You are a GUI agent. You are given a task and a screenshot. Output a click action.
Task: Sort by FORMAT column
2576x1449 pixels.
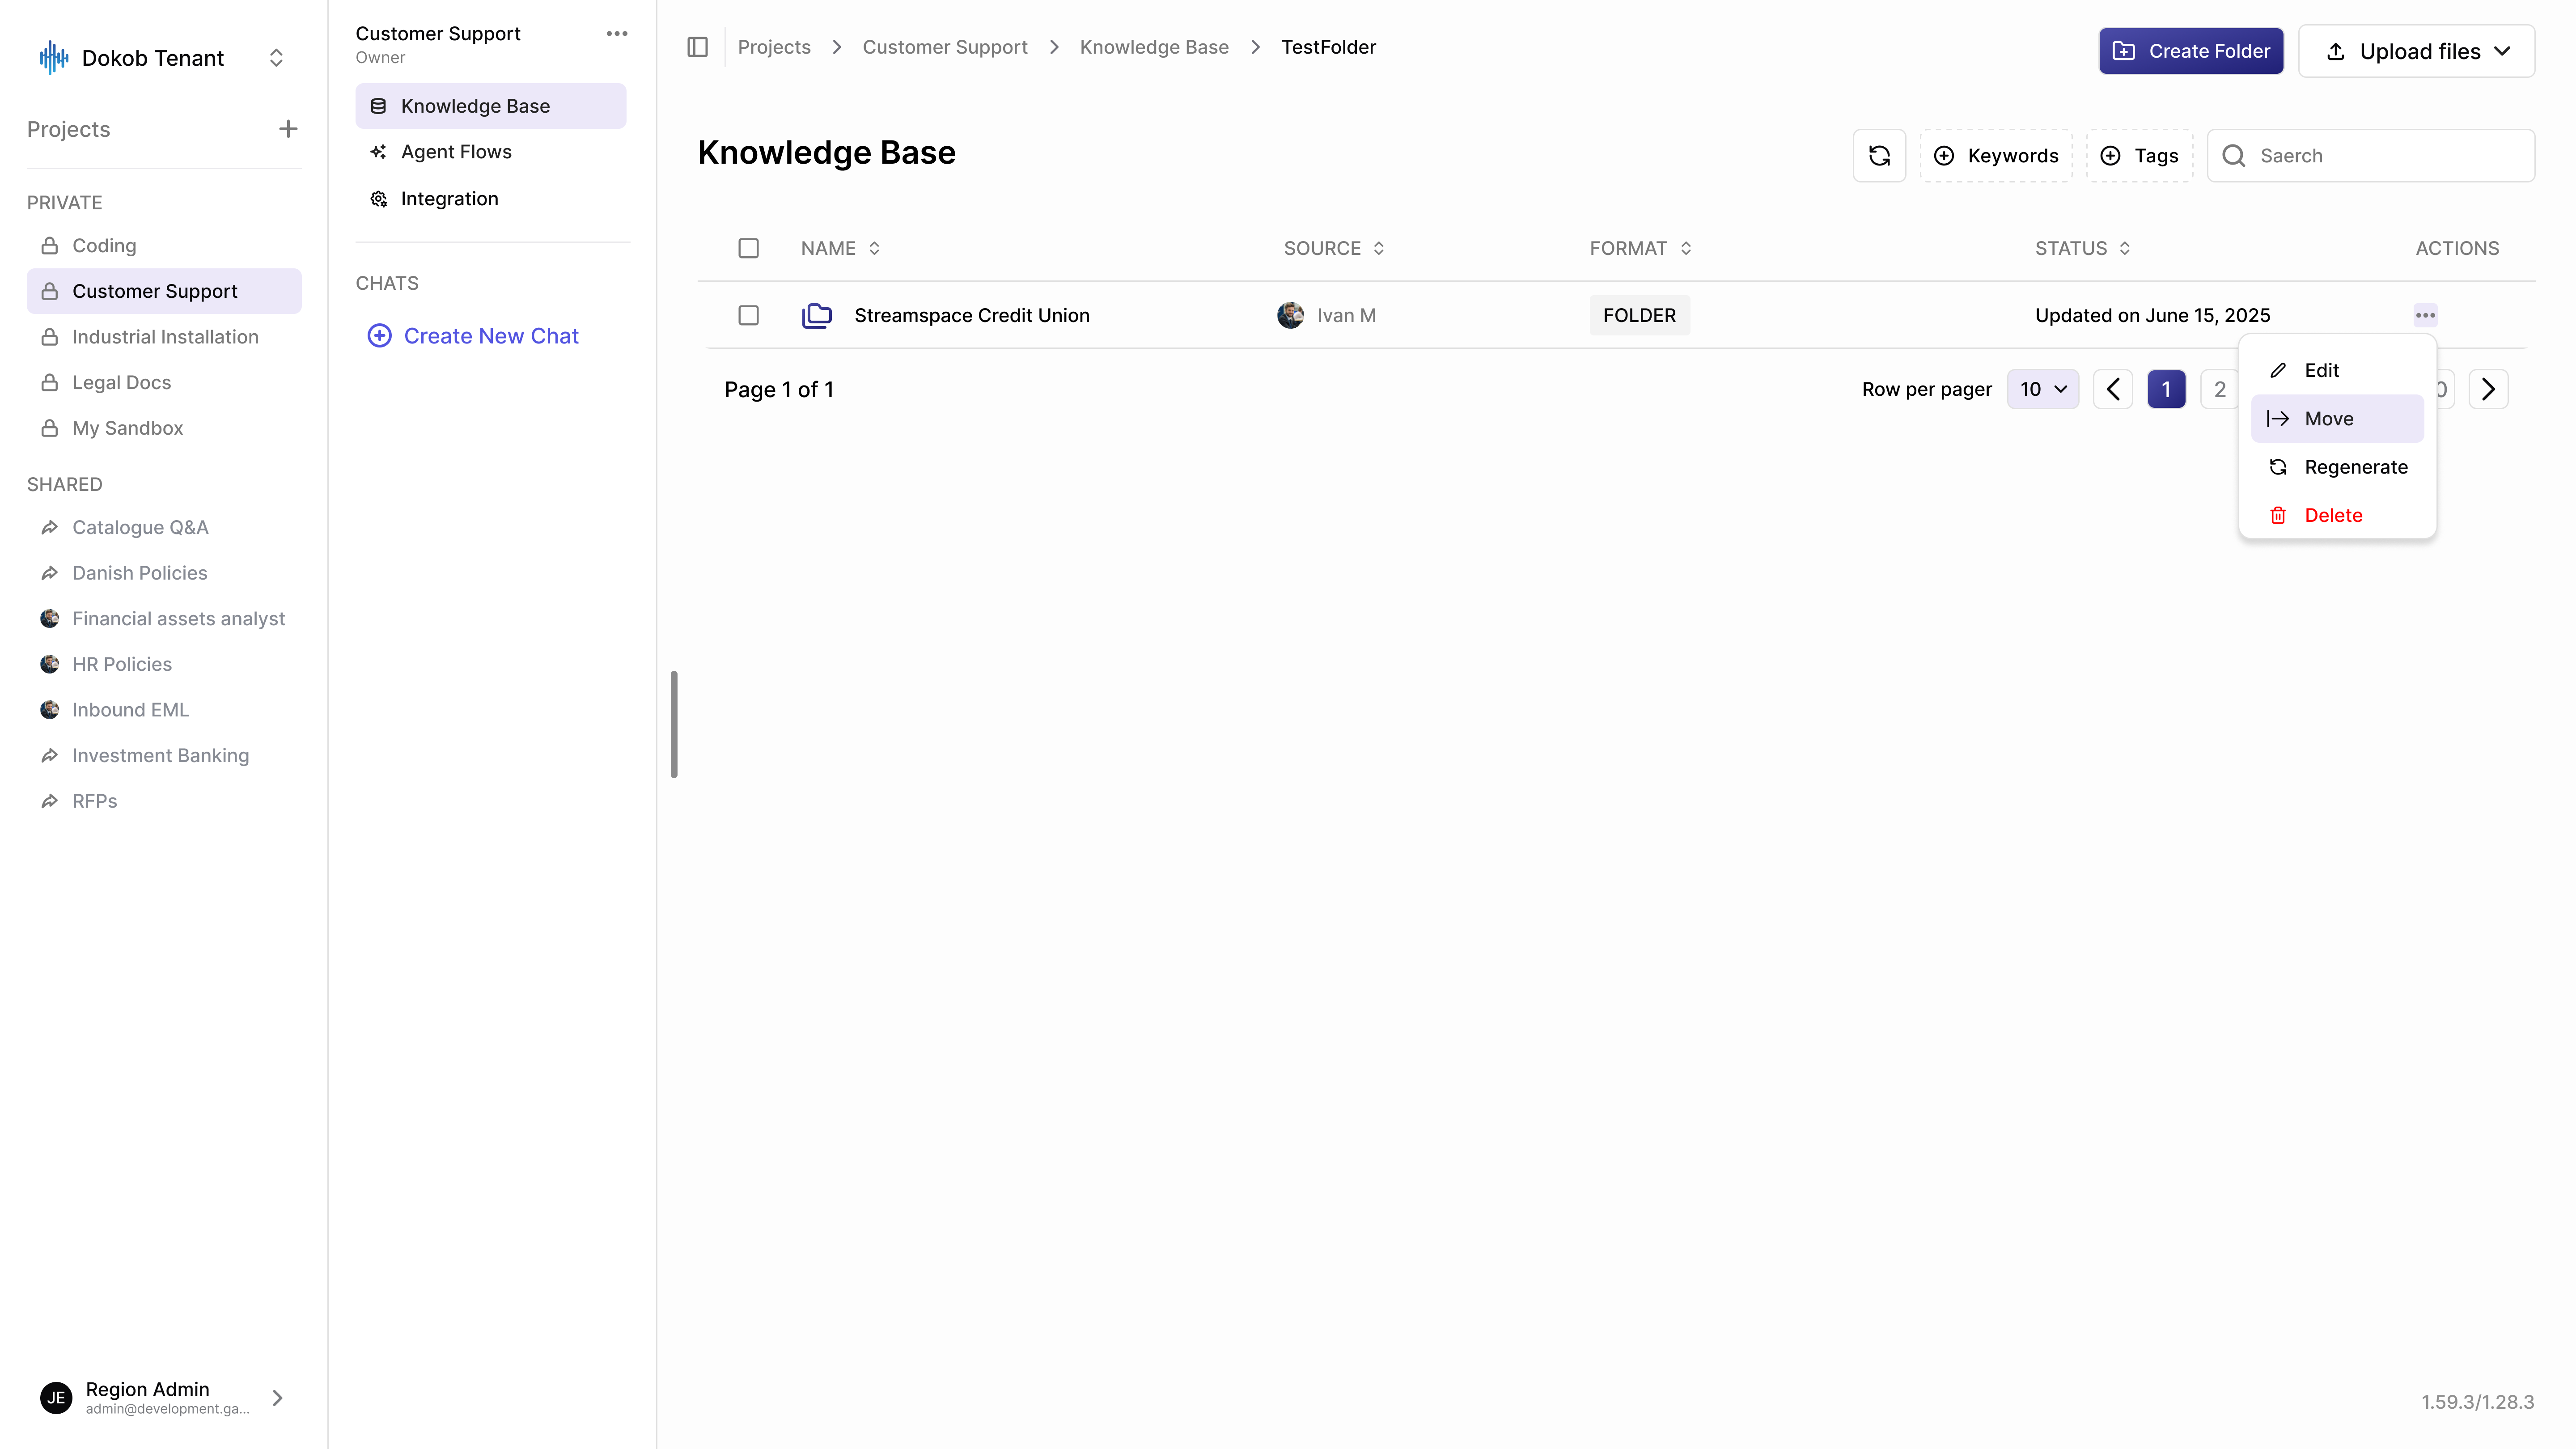(x=1641, y=248)
